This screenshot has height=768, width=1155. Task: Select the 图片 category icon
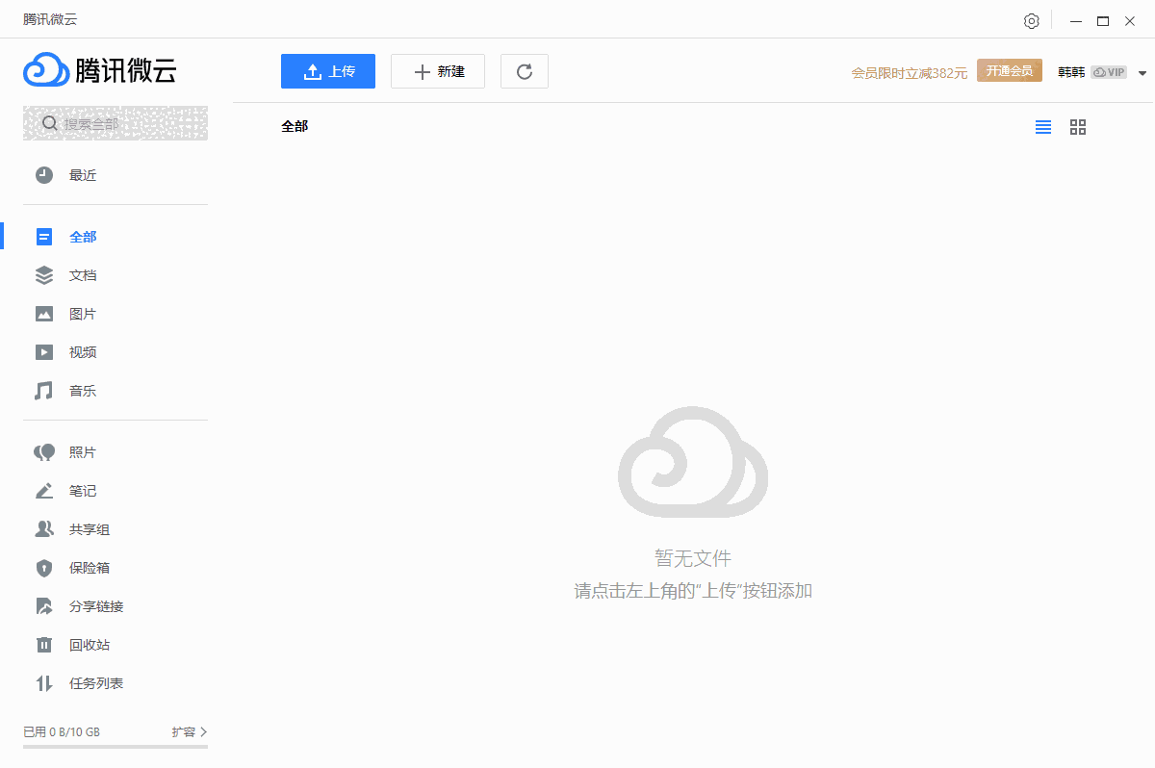coord(43,313)
